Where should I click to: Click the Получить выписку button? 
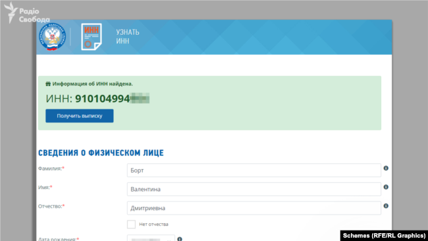click(80, 116)
